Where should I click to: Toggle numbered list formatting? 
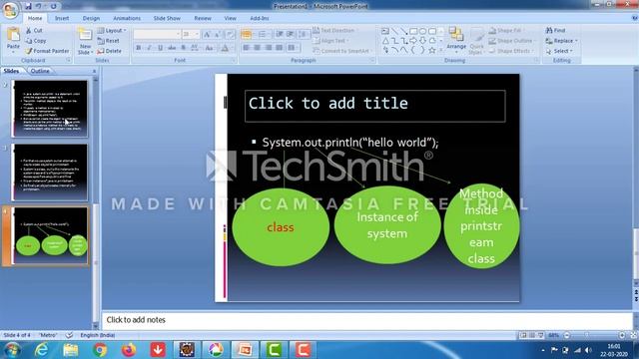pos(263,35)
